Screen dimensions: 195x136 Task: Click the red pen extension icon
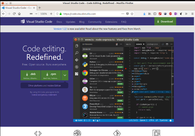click(160, 14)
